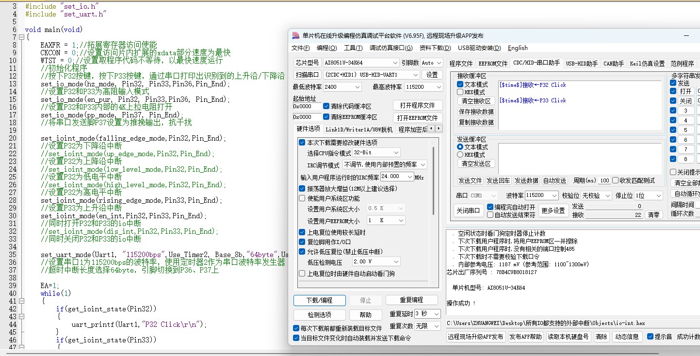Uncheck 复位脚用作I/O口

[x=302, y=242]
